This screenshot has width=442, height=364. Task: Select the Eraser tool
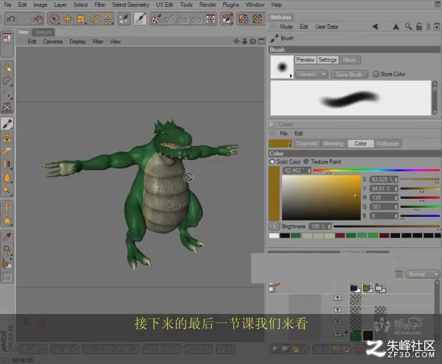pos(7,151)
